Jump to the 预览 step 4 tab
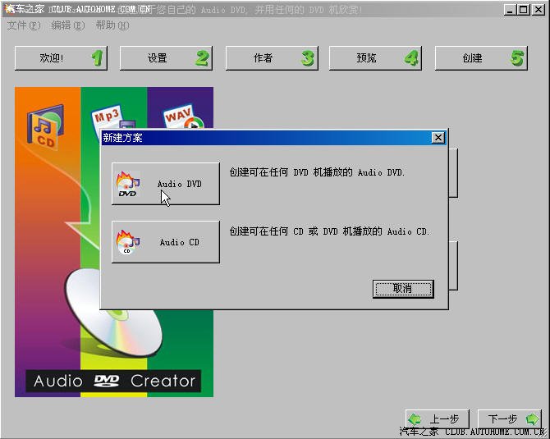This screenshot has width=550, height=439. 374,58
